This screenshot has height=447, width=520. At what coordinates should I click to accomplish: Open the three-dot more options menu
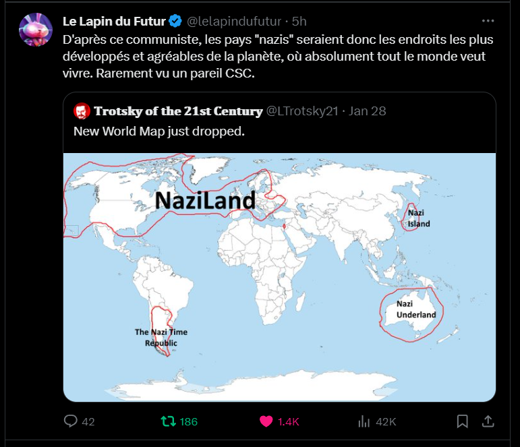488,22
